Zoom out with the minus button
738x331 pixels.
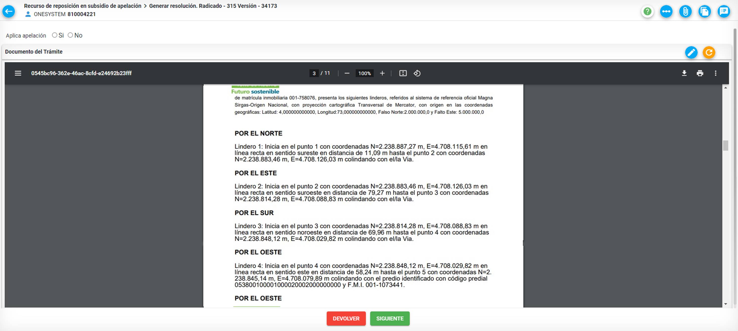347,73
